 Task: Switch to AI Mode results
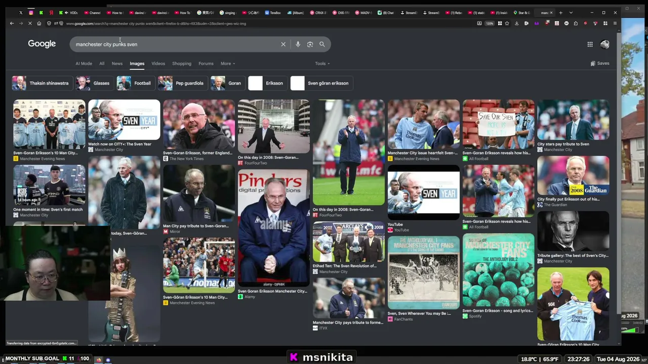click(84, 64)
